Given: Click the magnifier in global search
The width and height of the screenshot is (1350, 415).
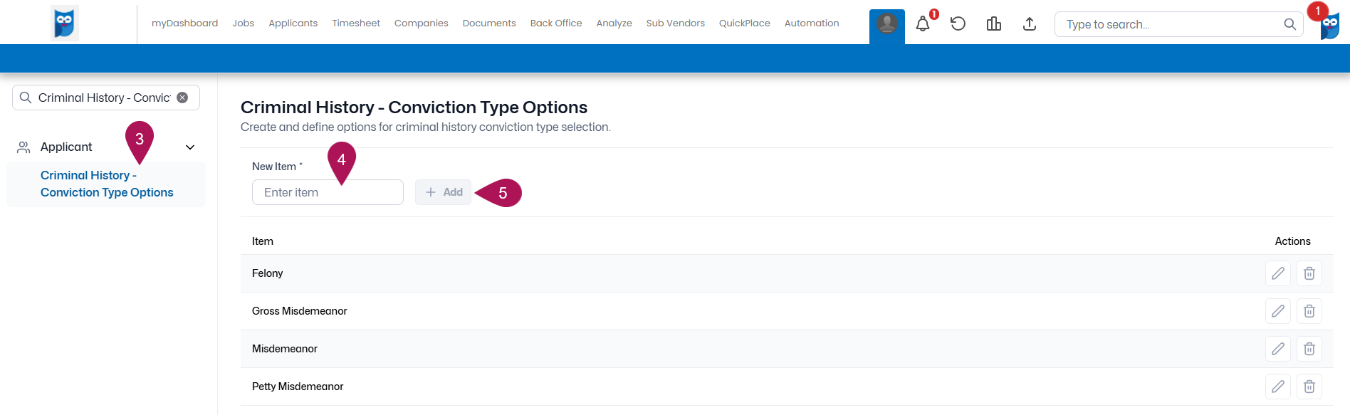Looking at the screenshot, I should point(1289,24).
